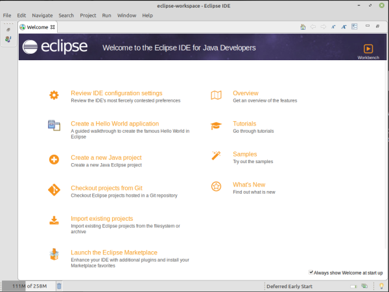Open the Package Explorer icon in left sidebar
The height and width of the screenshot is (292, 389).
(x=8, y=39)
